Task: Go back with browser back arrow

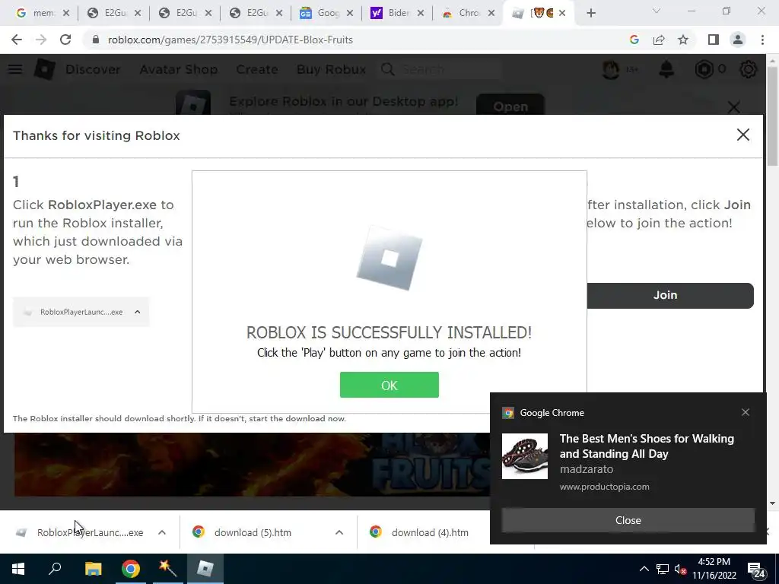Action: (x=17, y=40)
